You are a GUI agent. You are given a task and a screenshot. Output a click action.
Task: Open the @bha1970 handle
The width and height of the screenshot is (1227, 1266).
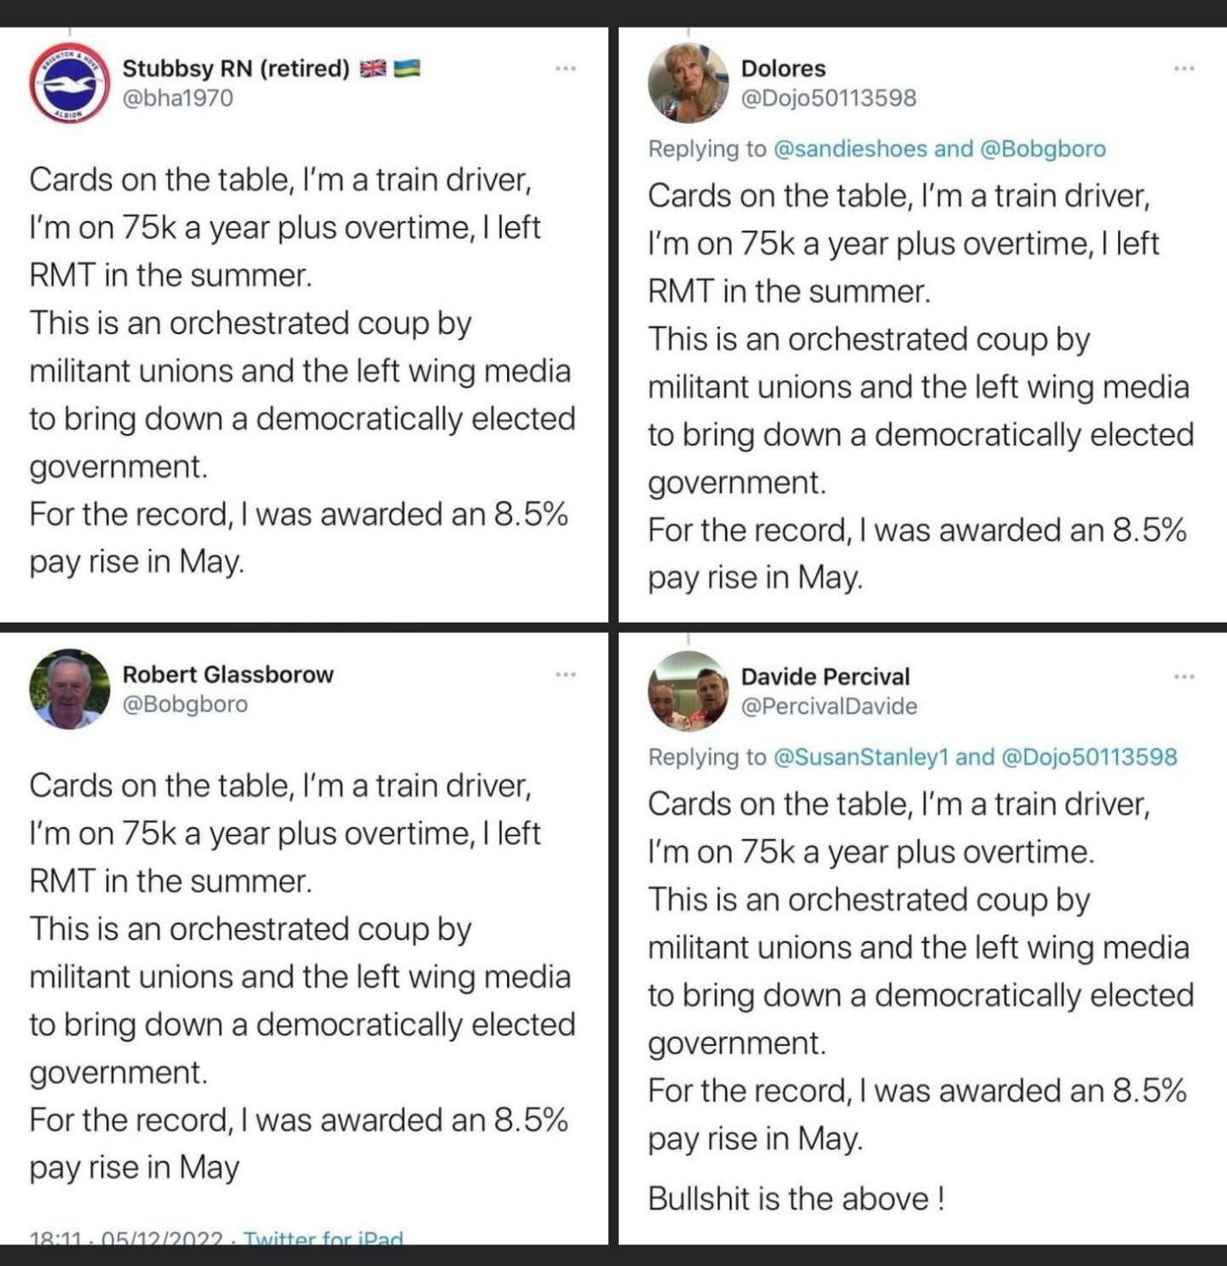coord(177,98)
